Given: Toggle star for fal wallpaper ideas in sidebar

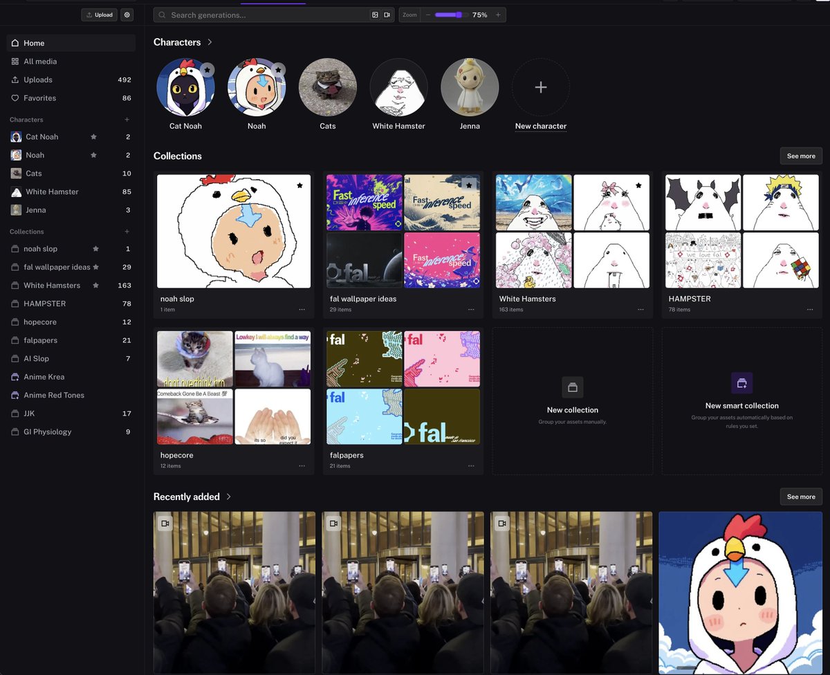Looking at the screenshot, I should coord(96,267).
